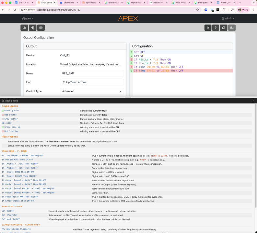Click the Name field containing RES_BAD
Viewport: 257px width, 233px height.
tap(92, 73)
